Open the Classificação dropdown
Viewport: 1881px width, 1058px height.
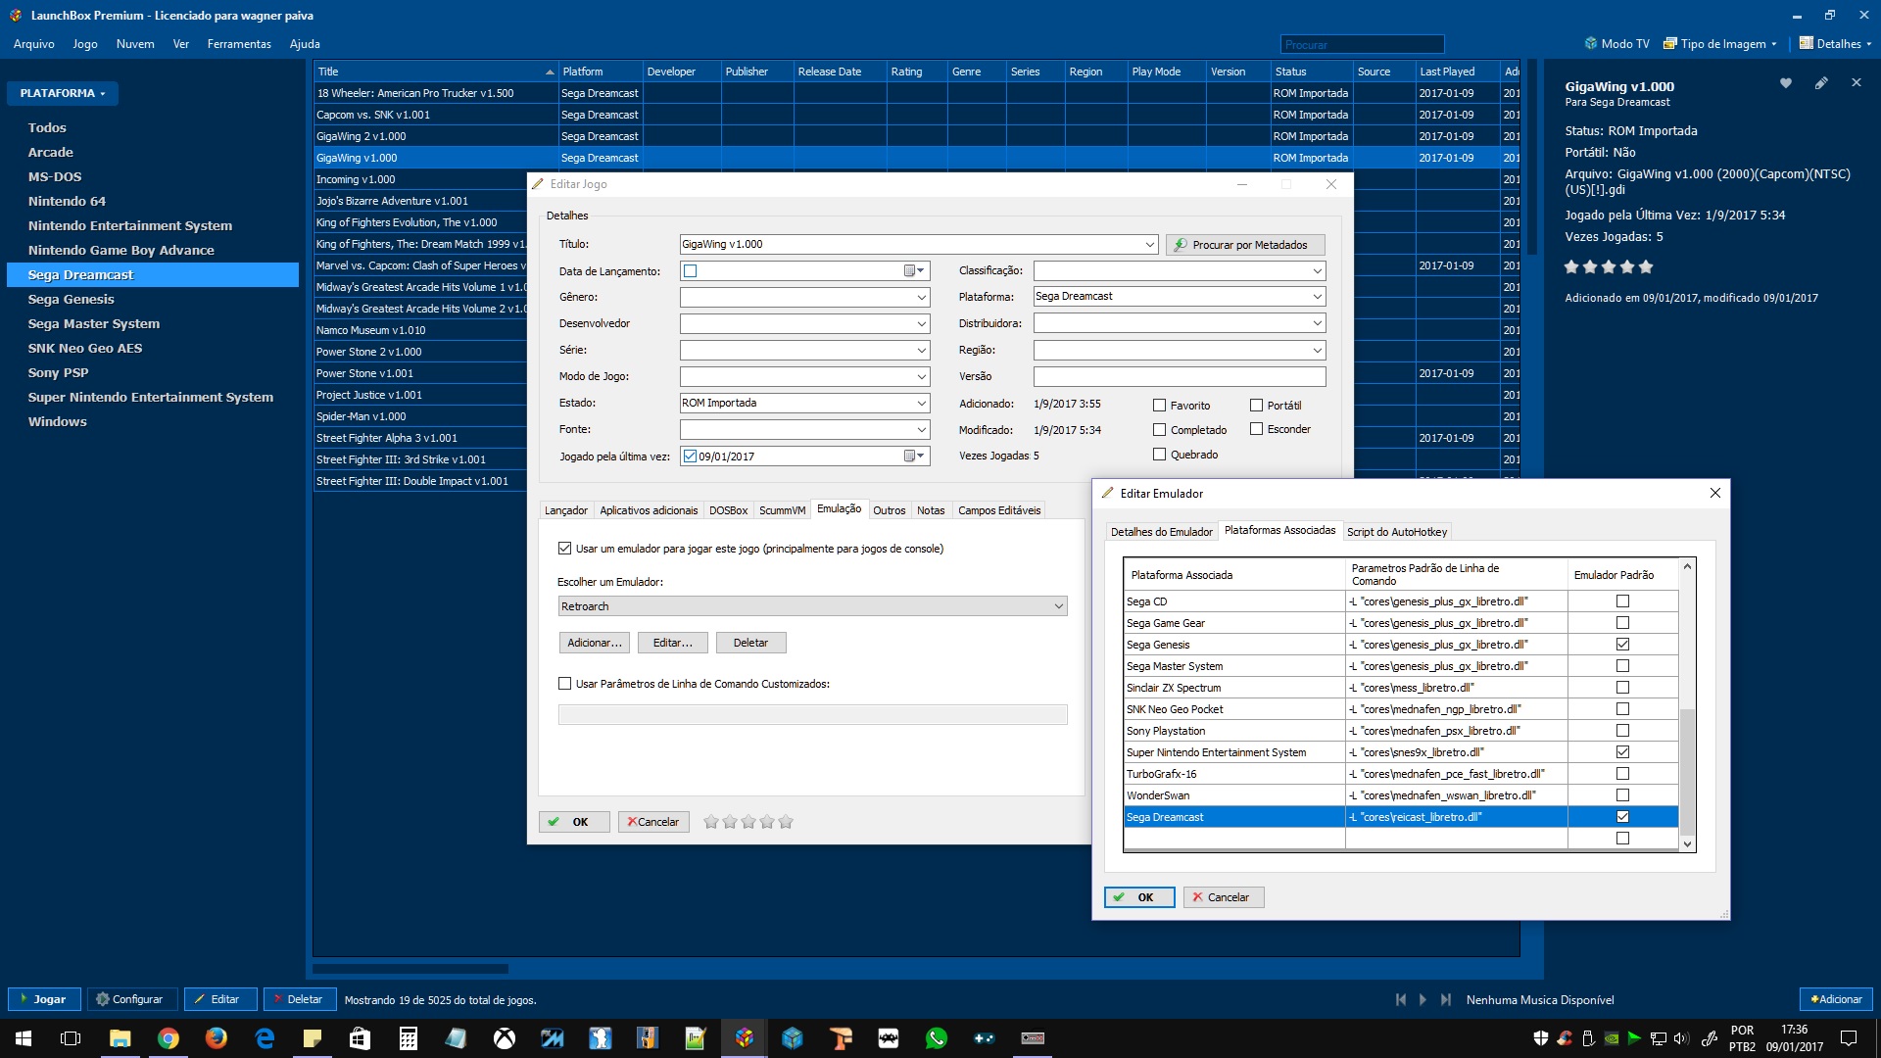pos(1317,270)
